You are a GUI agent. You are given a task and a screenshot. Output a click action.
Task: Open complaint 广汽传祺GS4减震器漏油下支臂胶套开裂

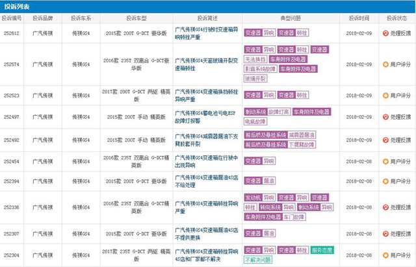coord(207,140)
